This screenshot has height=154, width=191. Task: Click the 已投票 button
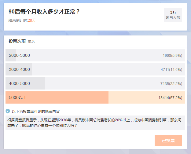pos(168,141)
